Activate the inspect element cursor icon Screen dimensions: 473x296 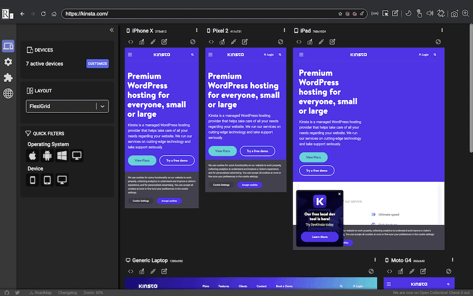pos(386,14)
